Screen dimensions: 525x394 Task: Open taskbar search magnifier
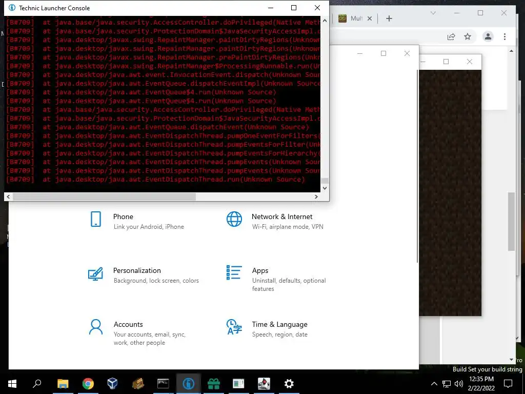[x=37, y=384]
